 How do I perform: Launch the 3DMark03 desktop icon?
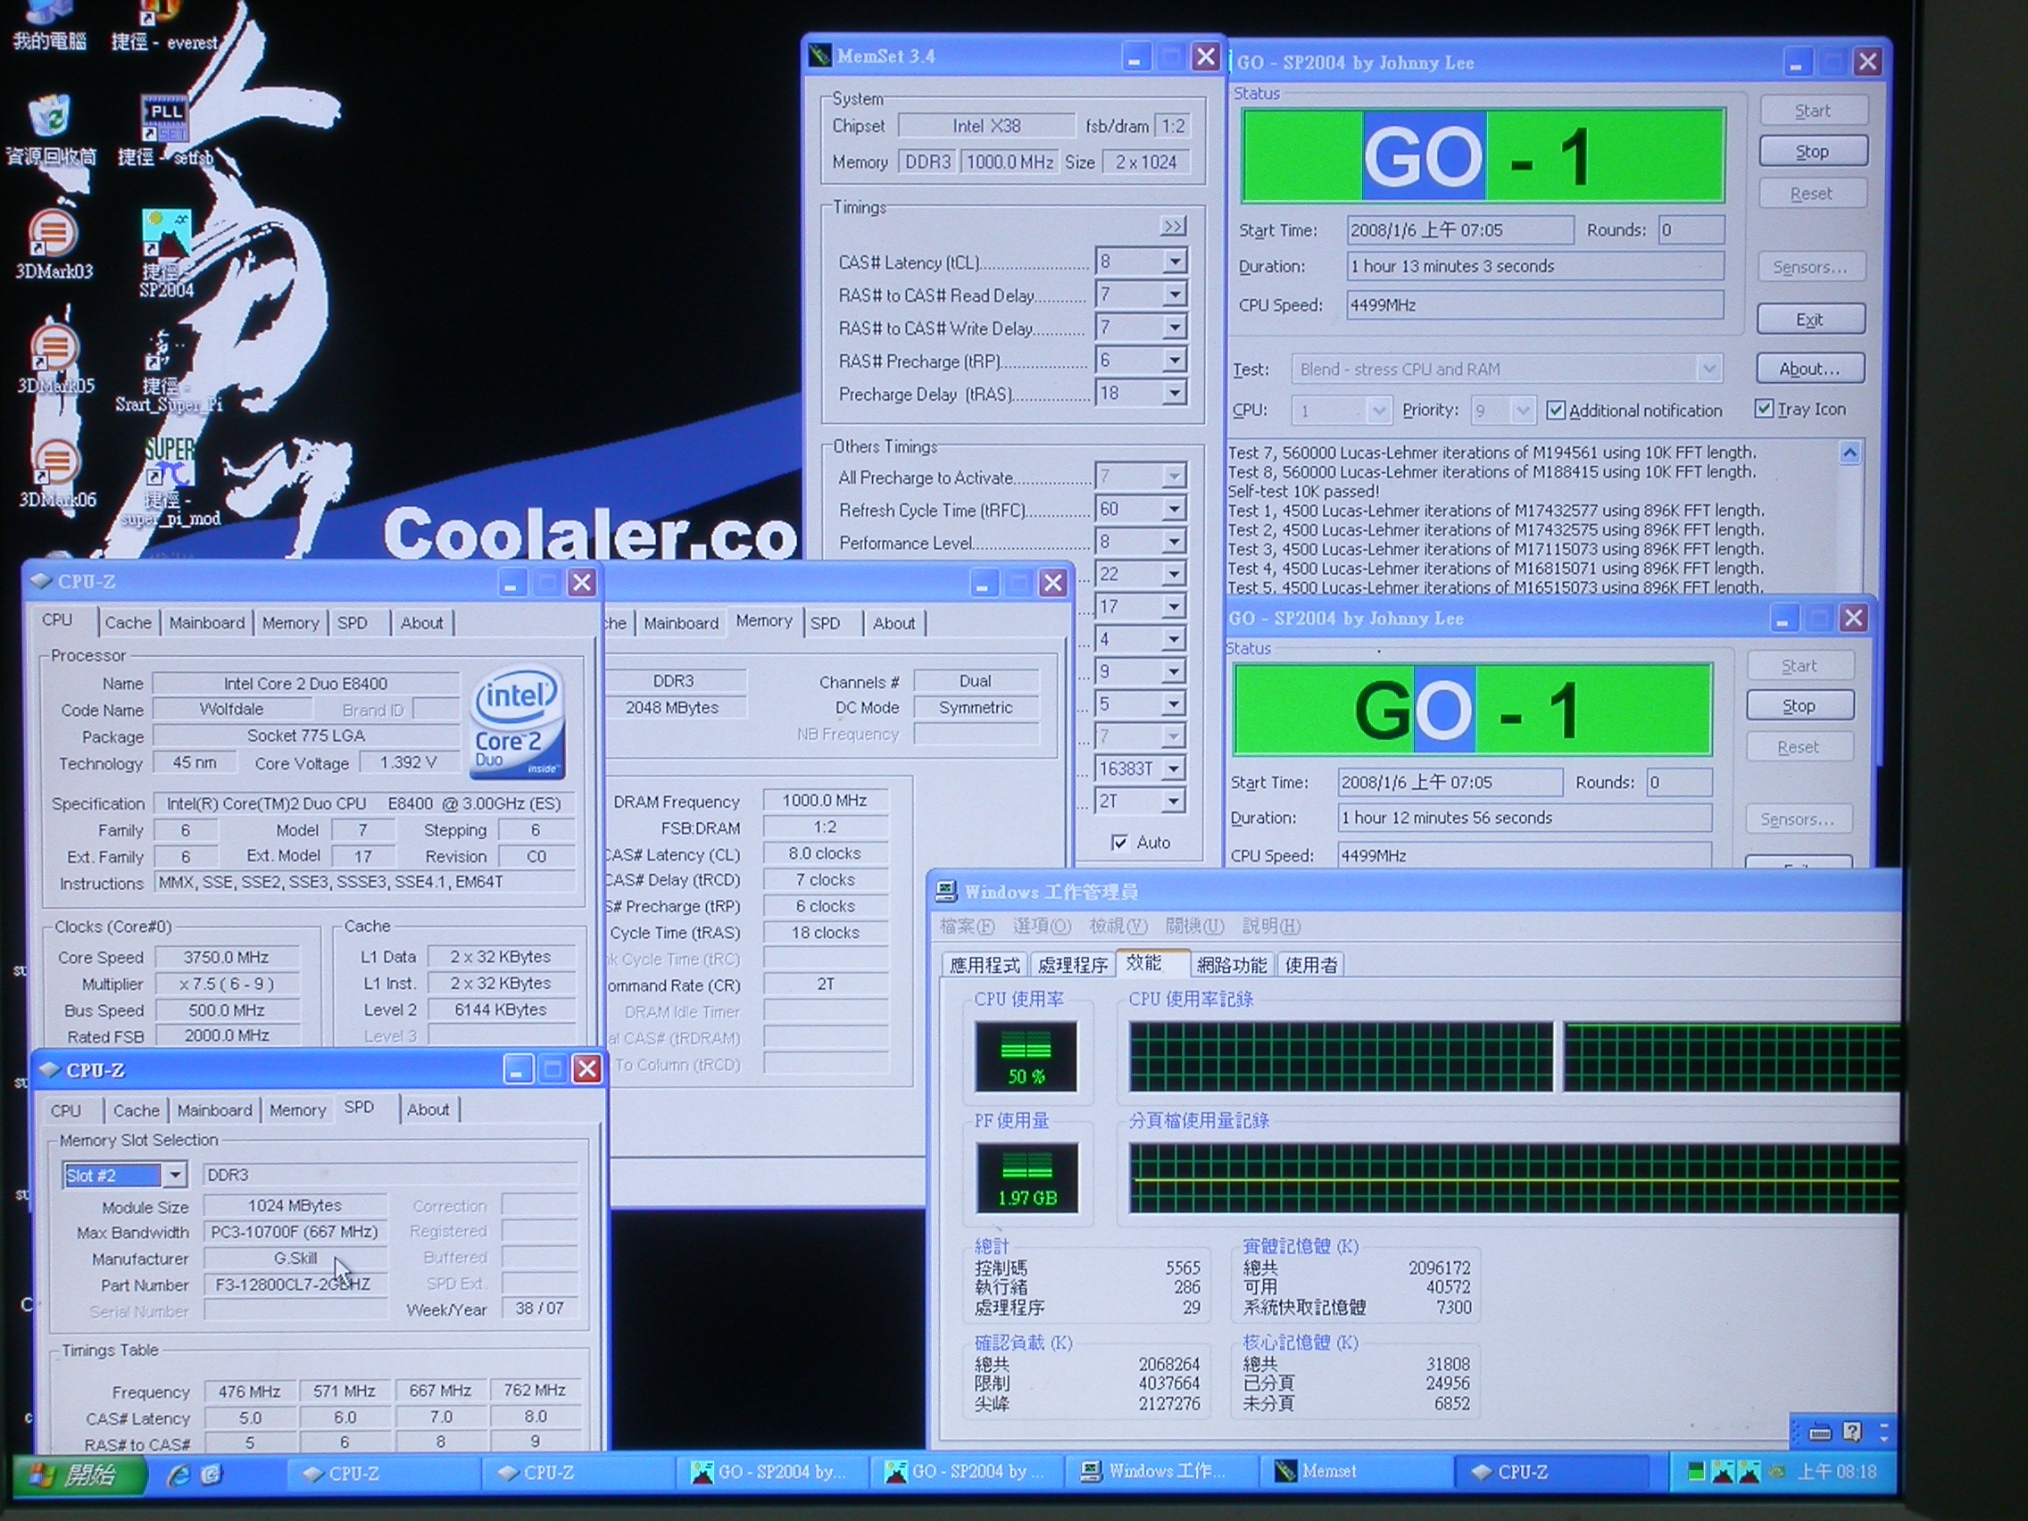[54, 244]
